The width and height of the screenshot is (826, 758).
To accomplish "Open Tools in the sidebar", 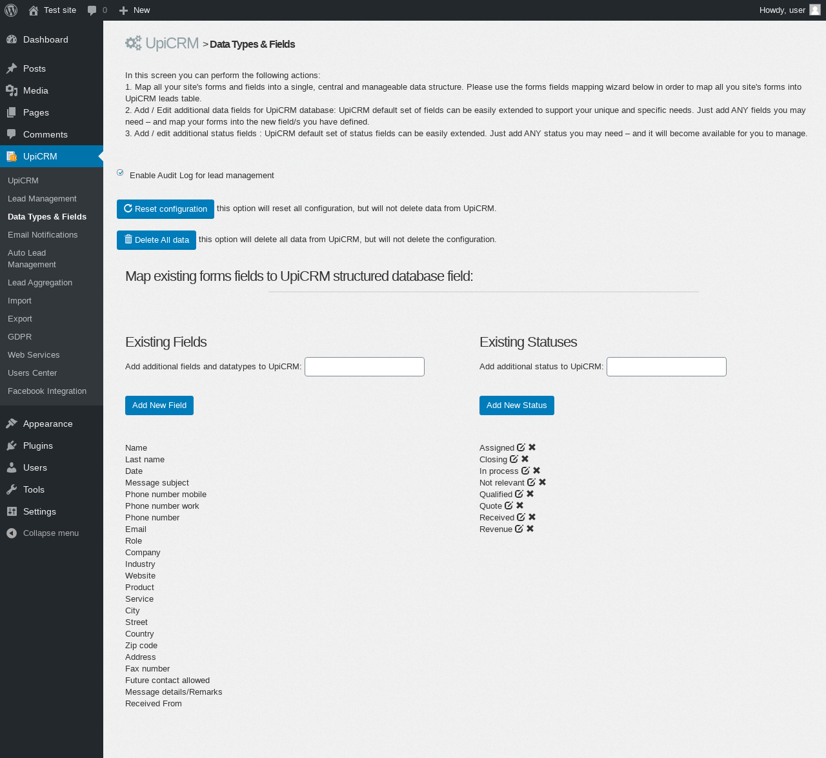I will [x=52, y=489].
